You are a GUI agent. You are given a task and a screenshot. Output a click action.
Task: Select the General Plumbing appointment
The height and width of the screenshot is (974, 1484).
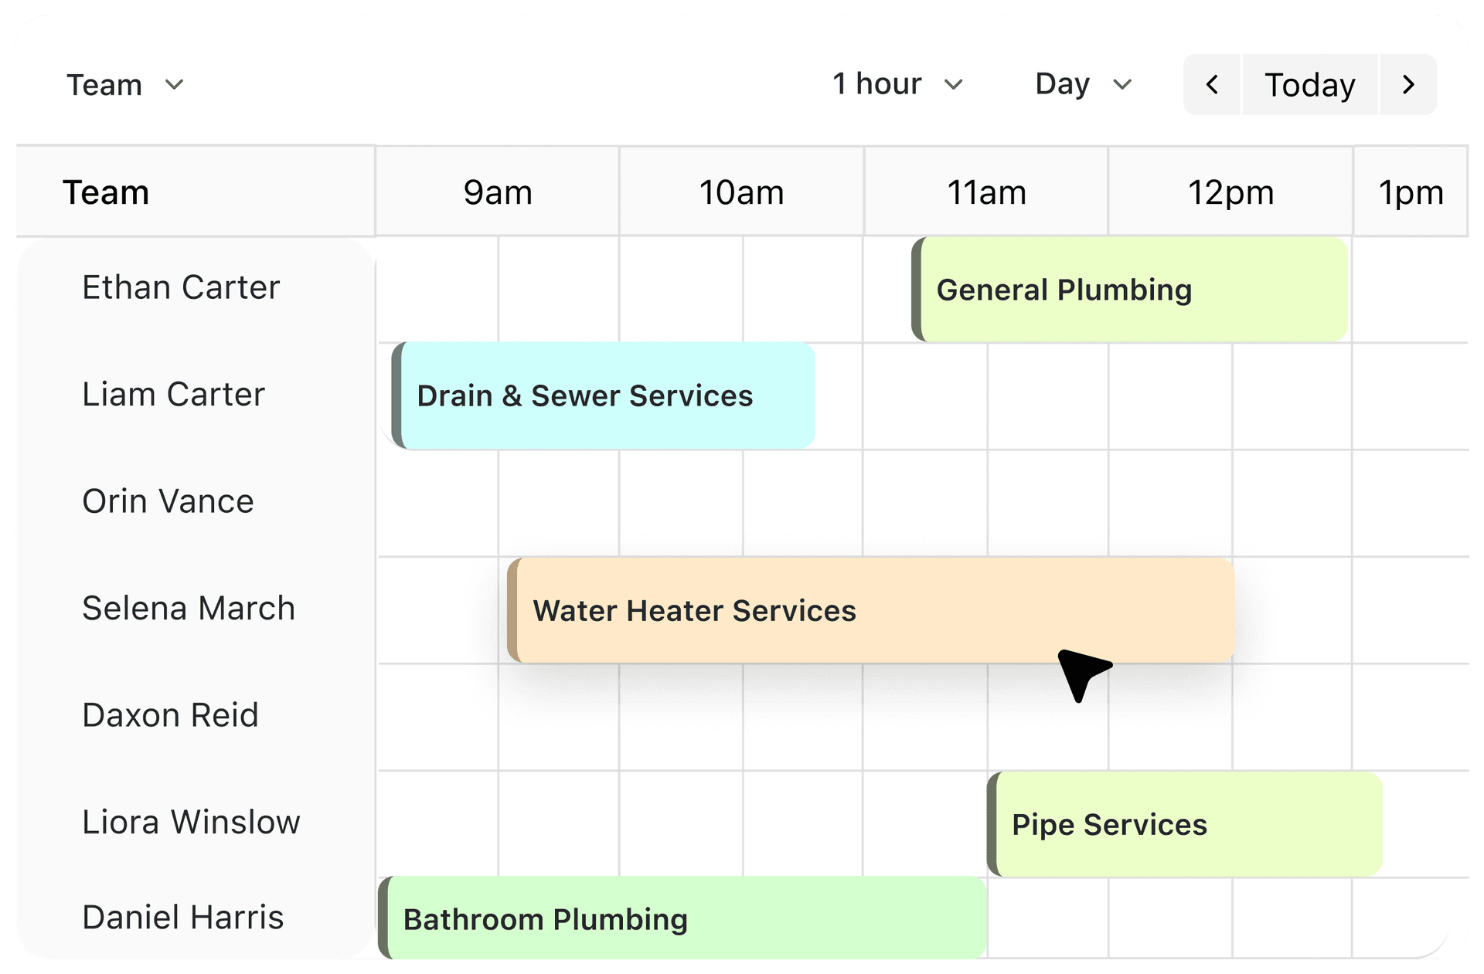(1130, 290)
